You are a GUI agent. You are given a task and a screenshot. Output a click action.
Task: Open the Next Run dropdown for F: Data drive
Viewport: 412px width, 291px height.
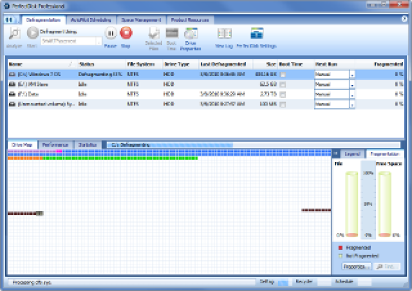point(352,94)
